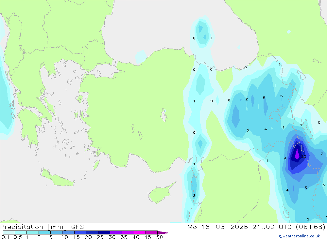
Task: Click the legend label '35'
Action: pos(124,237)
